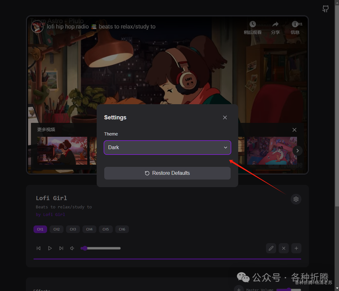The image size is (339, 291).
Task: Open the cherry blossom lofi video thumbnail
Action: coord(62,151)
